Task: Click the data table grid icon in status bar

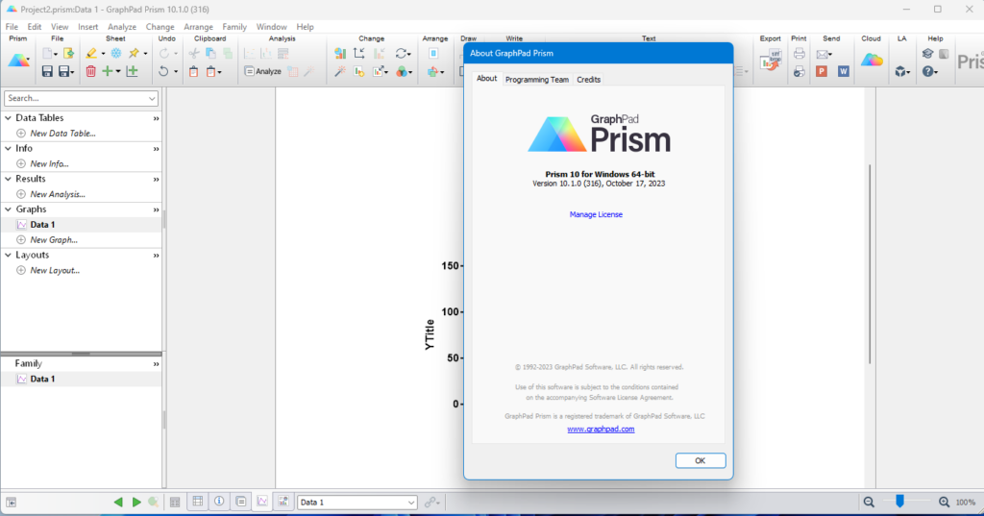Action: click(198, 502)
